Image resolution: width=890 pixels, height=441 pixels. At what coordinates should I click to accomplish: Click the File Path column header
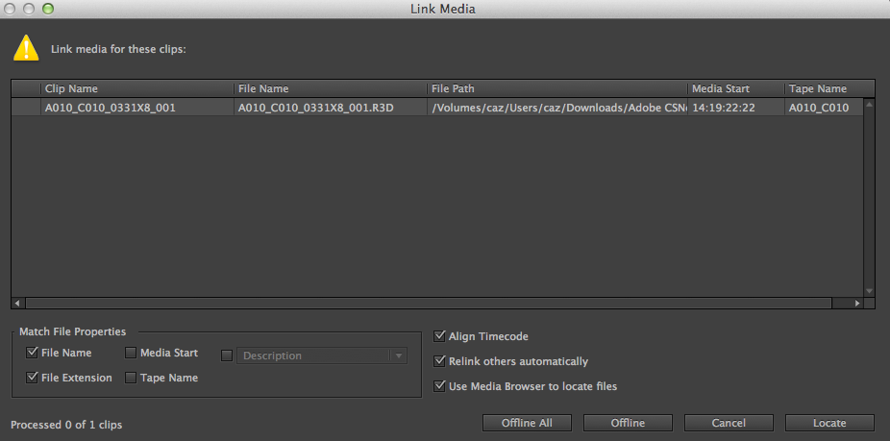tap(557, 88)
